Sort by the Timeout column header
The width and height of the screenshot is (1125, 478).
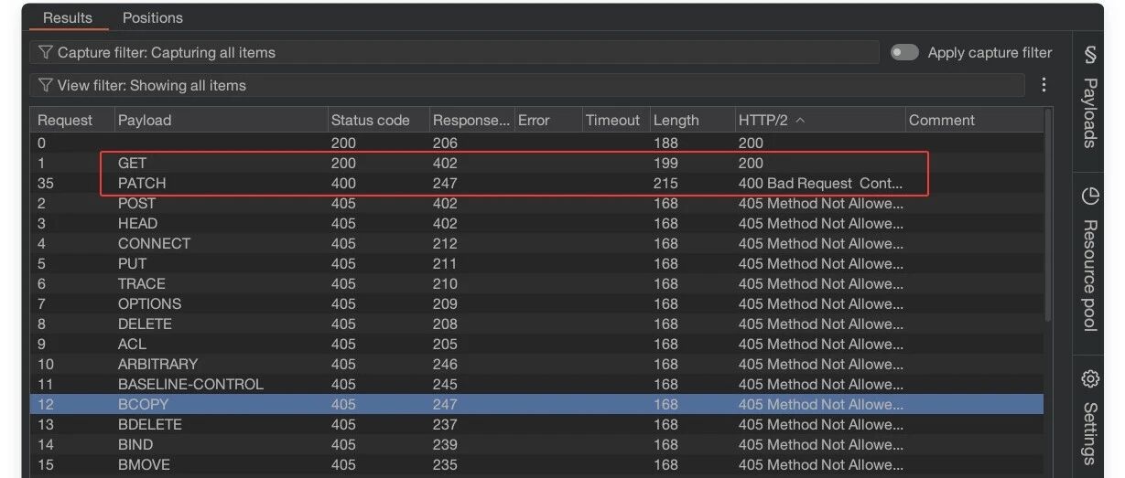coord(615,120)
